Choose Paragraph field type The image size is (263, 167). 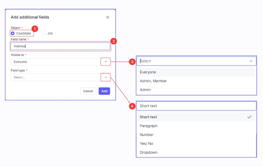click(149, 126)
